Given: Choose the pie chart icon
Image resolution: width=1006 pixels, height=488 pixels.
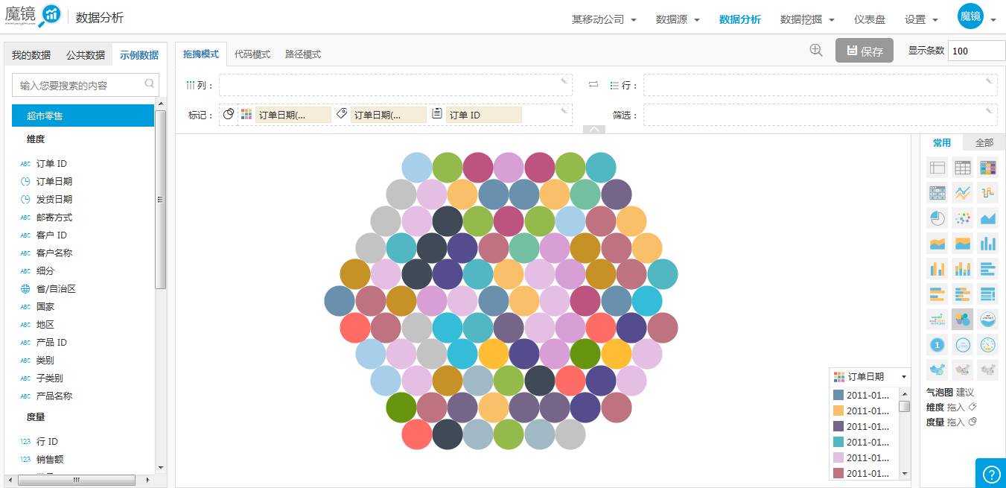Looking at the screenshot, I should tap(937, 218).
